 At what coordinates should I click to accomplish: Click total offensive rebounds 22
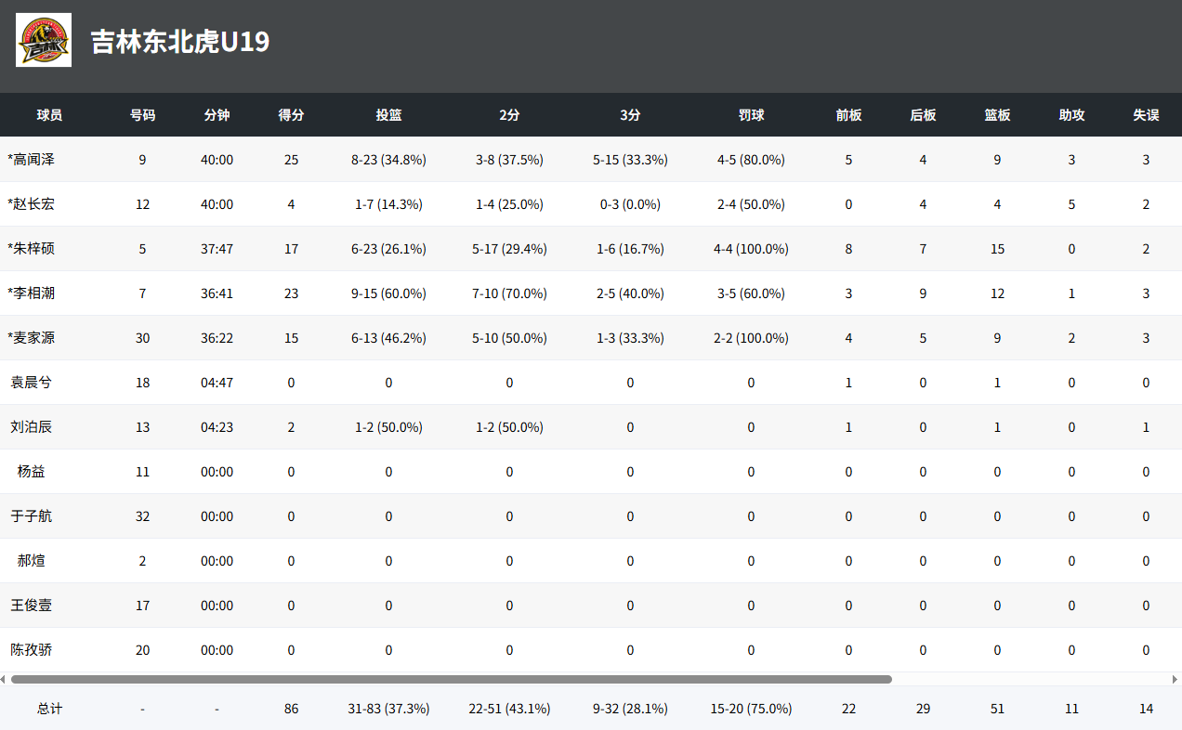(x=848, y=709)
